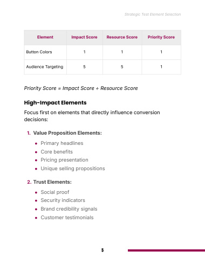Click the Pricing presentation bullet
This screenshot has height=265, width=205.
tap(64, 160)
